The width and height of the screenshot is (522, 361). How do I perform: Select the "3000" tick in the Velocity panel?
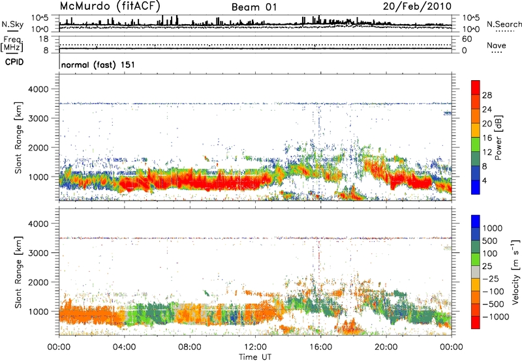(38, 253)
